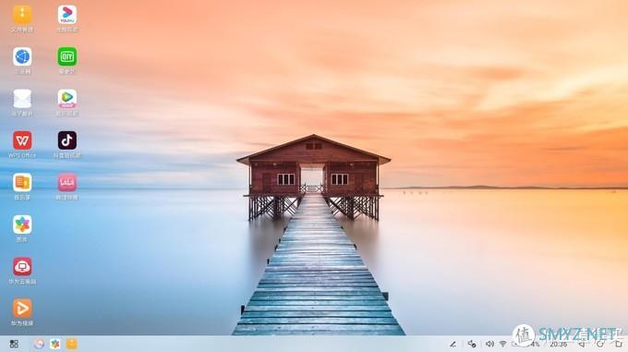628x352 pixels.
Task: Launch the Youku video app
Action: pyautogui.click(x=66, y=15)
